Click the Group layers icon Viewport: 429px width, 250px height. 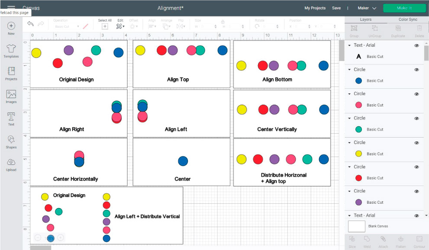click(354, 28)
